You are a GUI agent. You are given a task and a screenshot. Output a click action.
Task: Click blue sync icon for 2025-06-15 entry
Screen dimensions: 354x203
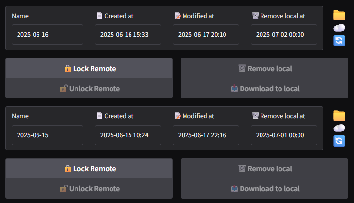[339, 141]
